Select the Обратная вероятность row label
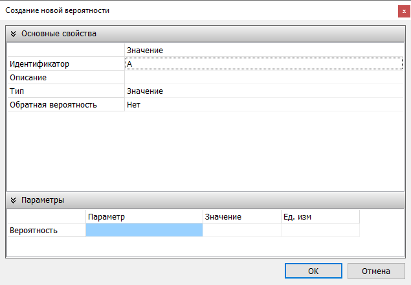This screenshot has width=411, height=285. [x=65, y=105]
